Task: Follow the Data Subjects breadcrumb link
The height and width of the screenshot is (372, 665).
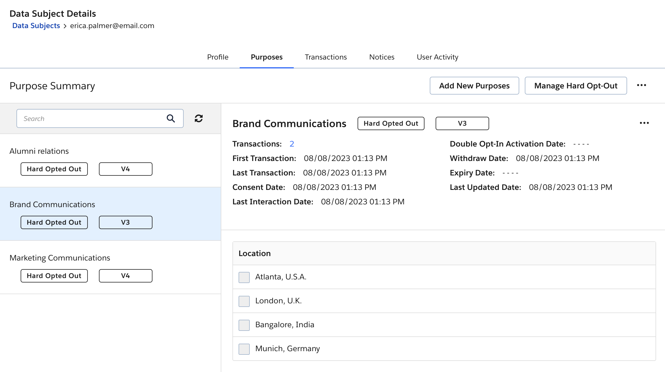Action: [x=36, y=25]
